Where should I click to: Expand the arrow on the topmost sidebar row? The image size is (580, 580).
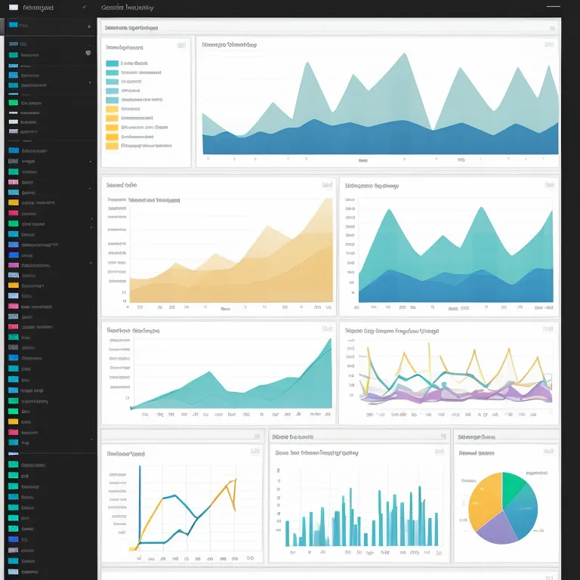[x=90, y=25]
